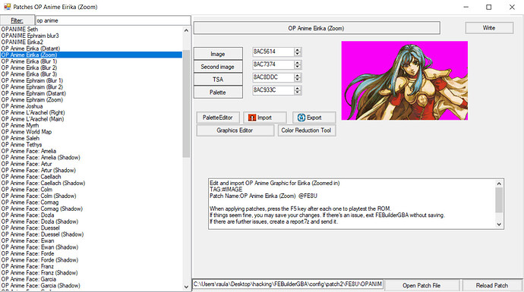Select OP Anime Face: Colm (Shadow)
Screen dimensions: 524x292
(91, 196)
